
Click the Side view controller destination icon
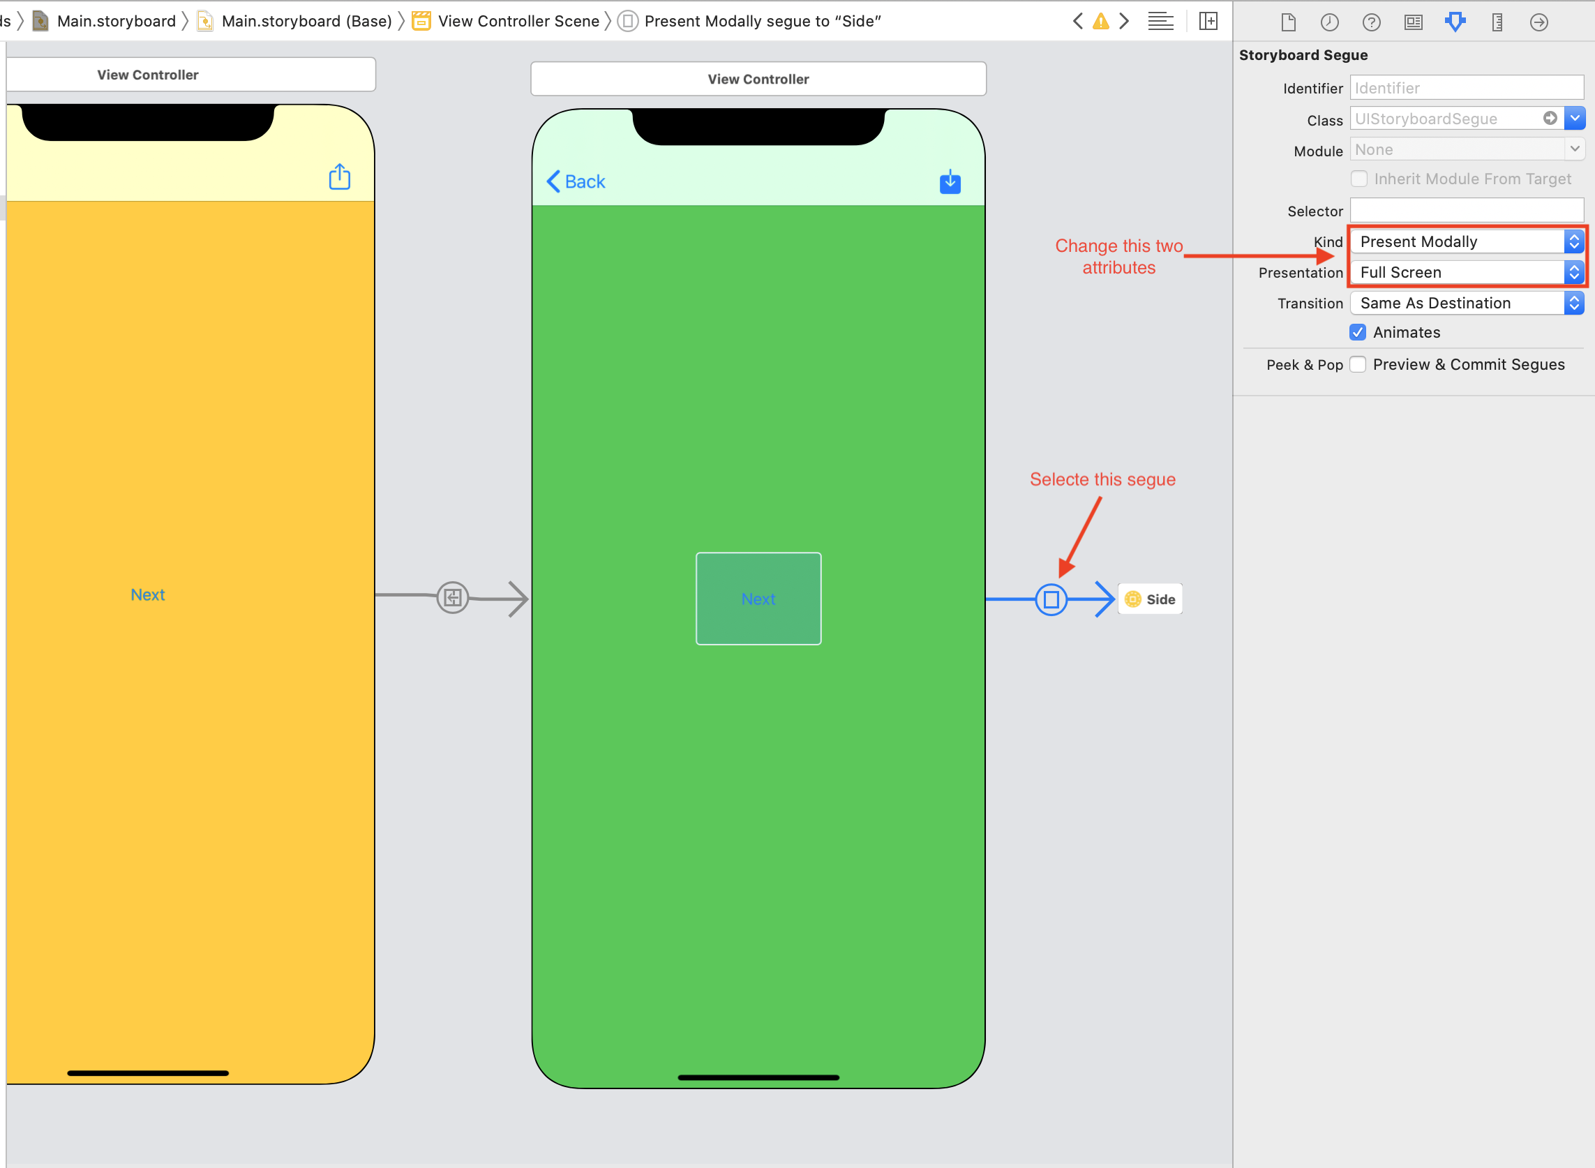coord(1133,598)
